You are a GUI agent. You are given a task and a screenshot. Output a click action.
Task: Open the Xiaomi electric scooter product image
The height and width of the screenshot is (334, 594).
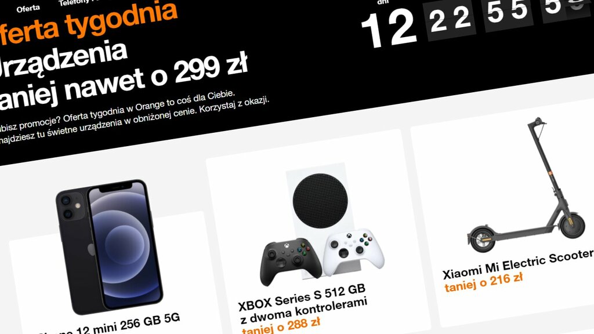click(x=528, y=185)
